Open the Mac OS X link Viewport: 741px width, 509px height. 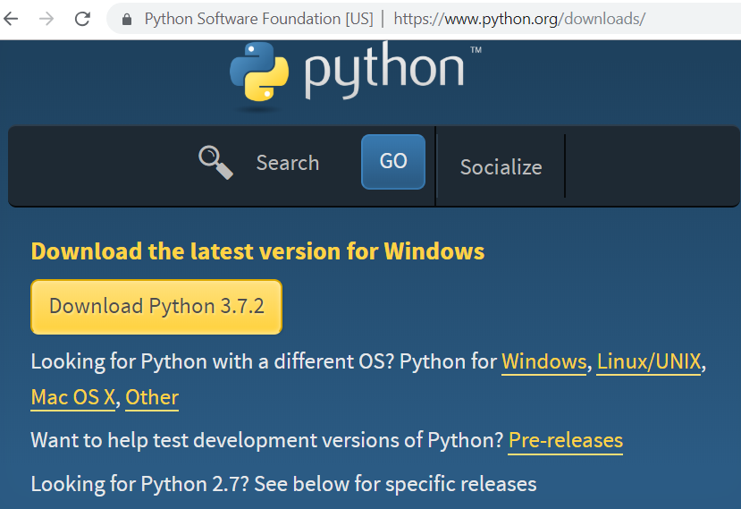[73, 397]
